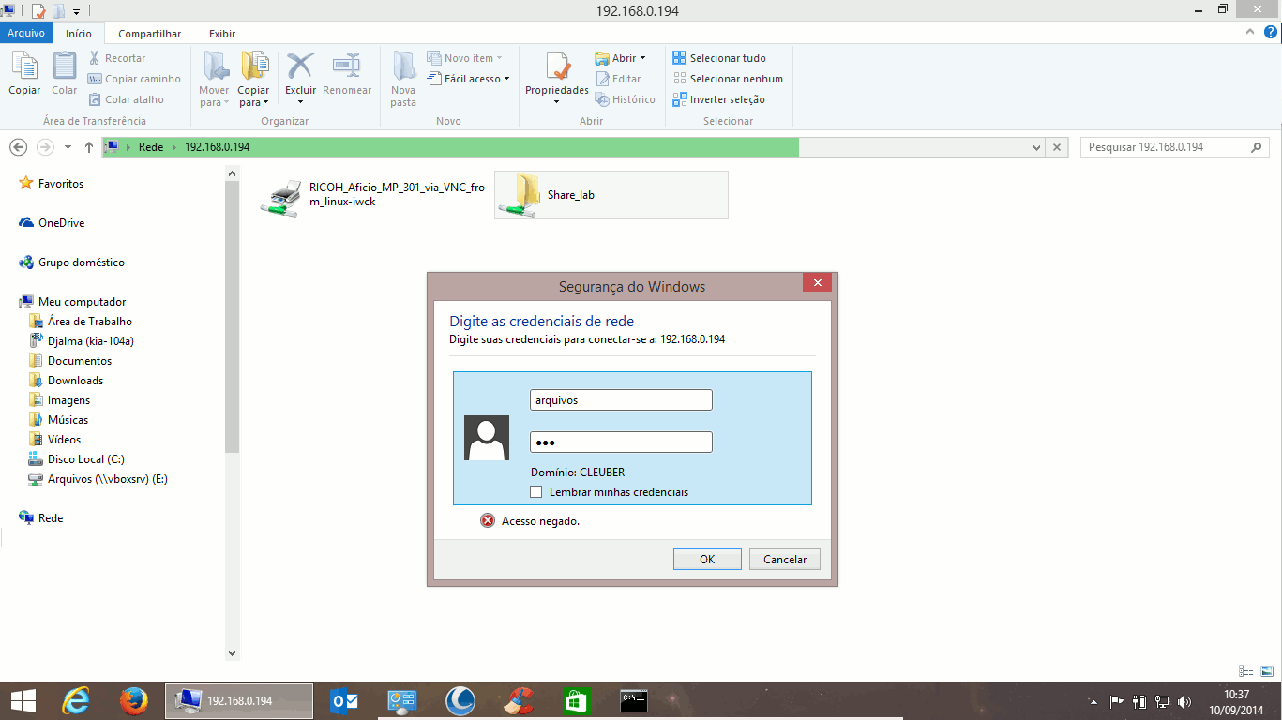The image size is (1282, 720).
Task: Click OK in credentials dialog
Action: coord(707,560)
